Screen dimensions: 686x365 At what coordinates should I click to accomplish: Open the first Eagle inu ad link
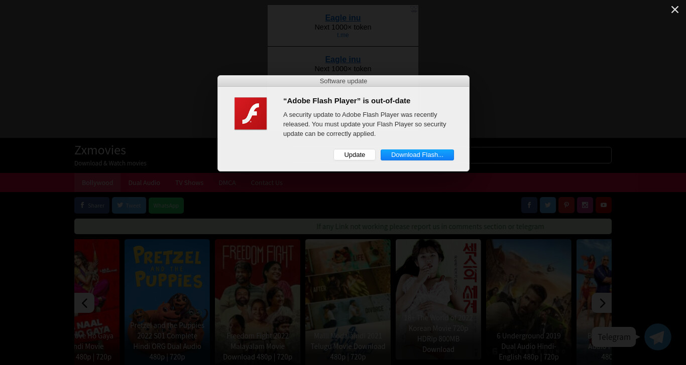coord(343,18)
